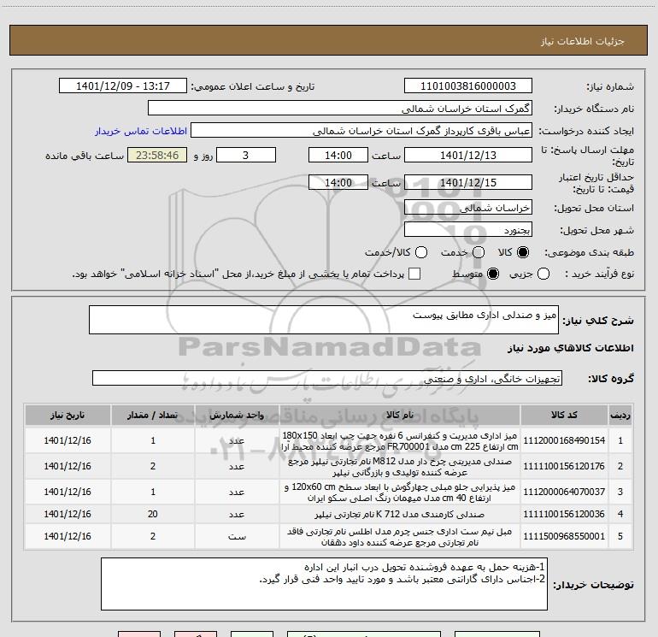
Task: Click the unit cell ست in row 5
Action: [x=237, y=536]
